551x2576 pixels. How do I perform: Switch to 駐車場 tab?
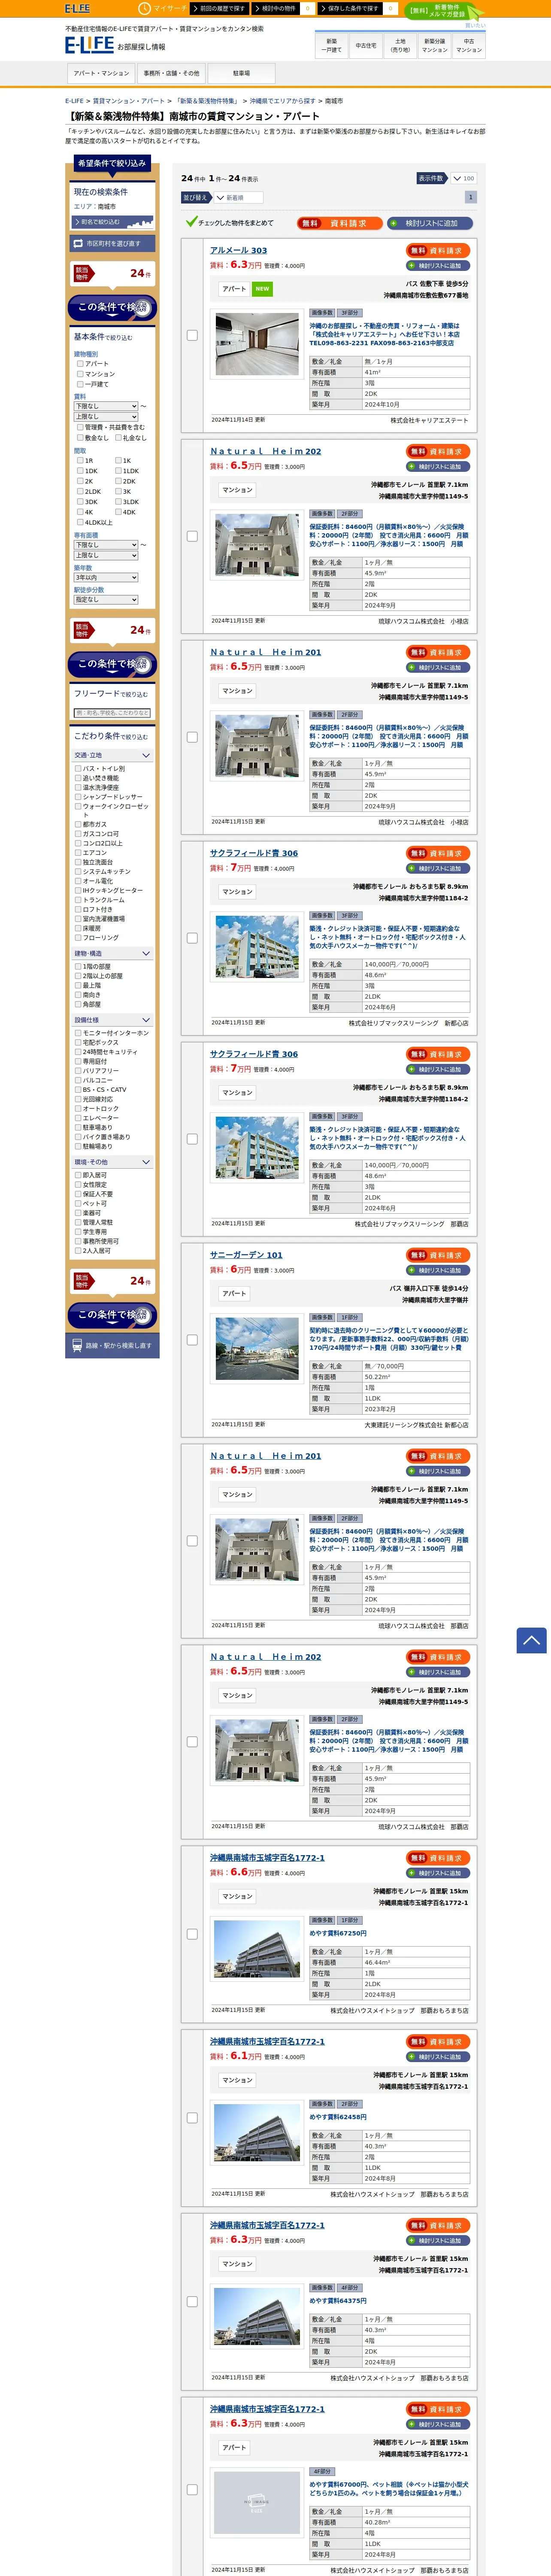tap(241, 74)
